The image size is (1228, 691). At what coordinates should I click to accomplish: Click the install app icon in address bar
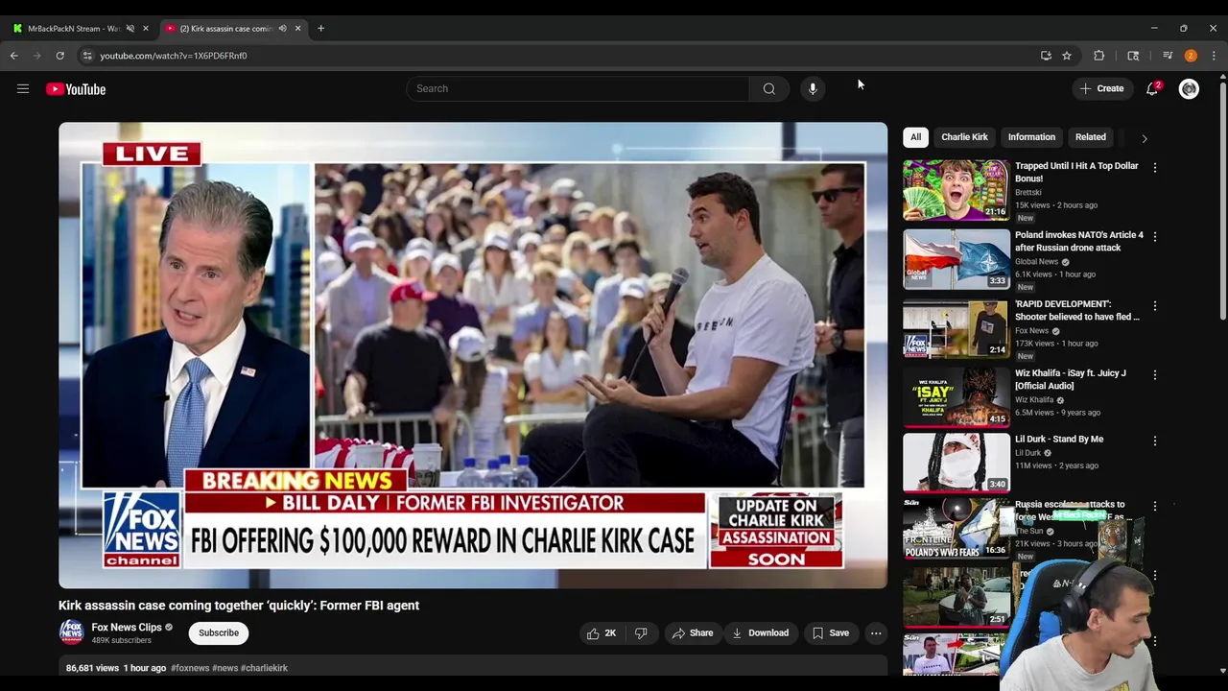tap(1046, 56)
